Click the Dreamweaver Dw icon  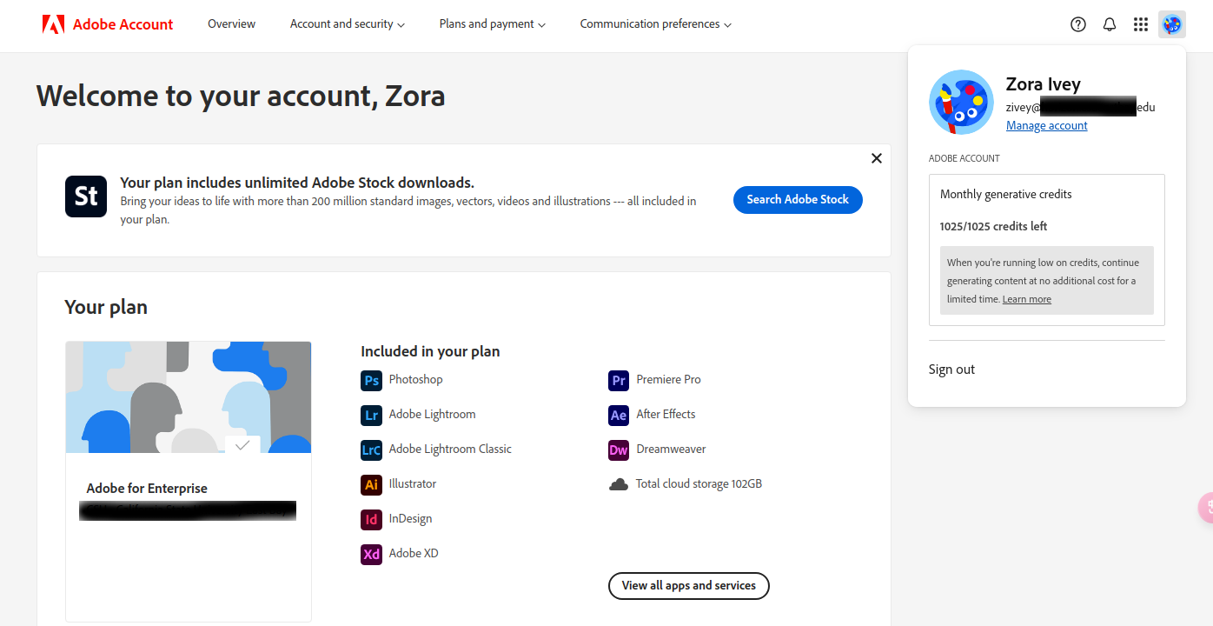(x=619, y=450)
